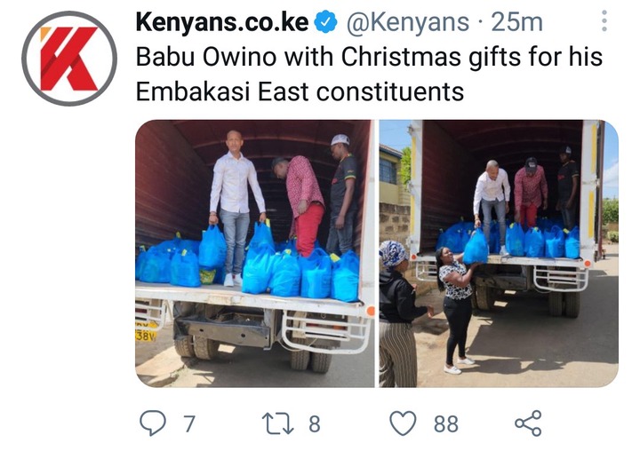Viewport: 640px width, 451px height.
Task: Like the tweet with heart icon
Action: coord(403,423)
